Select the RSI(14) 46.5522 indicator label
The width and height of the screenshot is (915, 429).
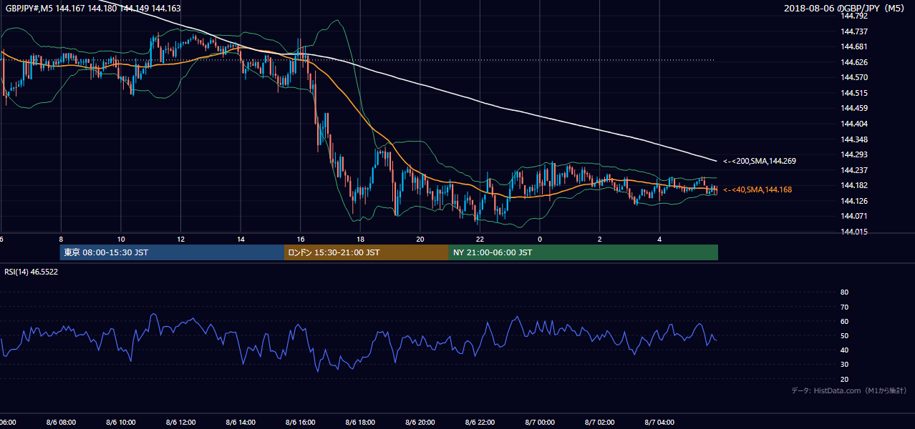(x=32, y=272)
